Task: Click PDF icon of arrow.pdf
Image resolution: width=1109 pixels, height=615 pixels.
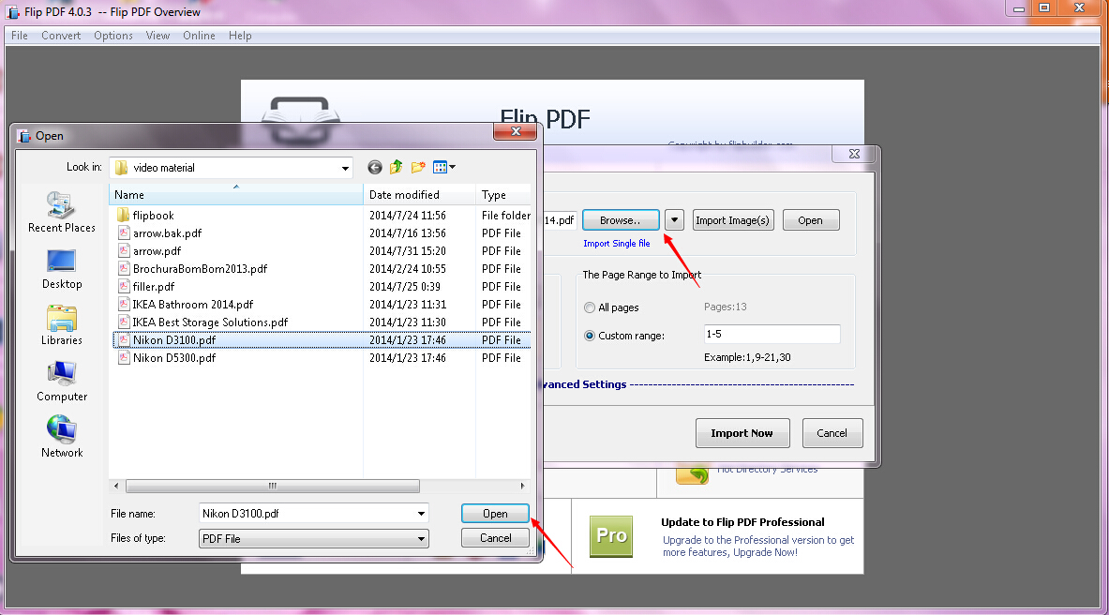Action: coord(124,250)
